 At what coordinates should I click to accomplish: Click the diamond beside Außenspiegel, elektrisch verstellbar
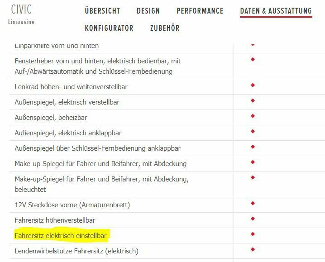click(253, 100)
